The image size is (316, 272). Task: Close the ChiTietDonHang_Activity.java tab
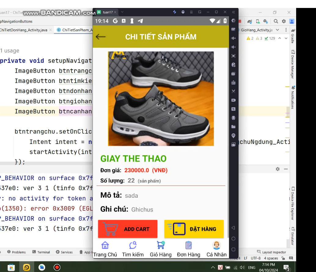tap(50, 30)
